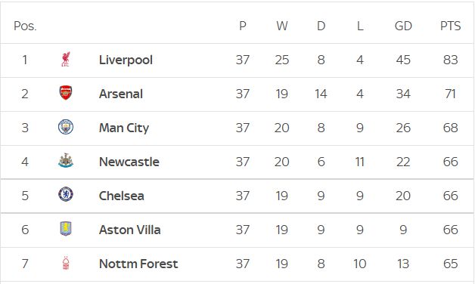Click the Arsenal club crest

[66, 93]
